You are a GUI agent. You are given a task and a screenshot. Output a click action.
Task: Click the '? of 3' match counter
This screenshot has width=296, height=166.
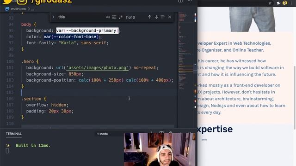coord(130,18)
